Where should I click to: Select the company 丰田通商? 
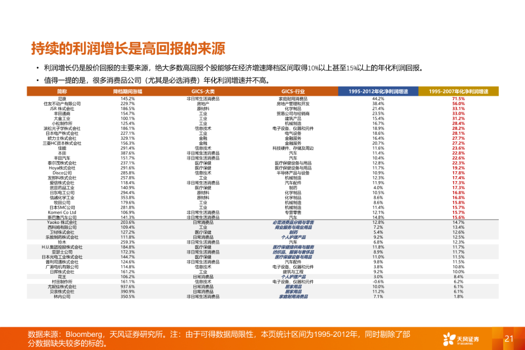(62, 113)
